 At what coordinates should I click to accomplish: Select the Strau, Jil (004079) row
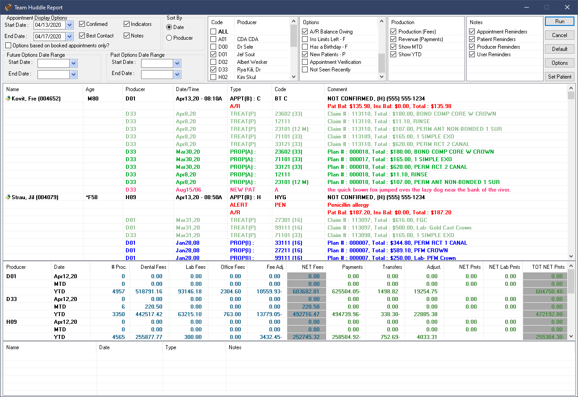point(285,197)
